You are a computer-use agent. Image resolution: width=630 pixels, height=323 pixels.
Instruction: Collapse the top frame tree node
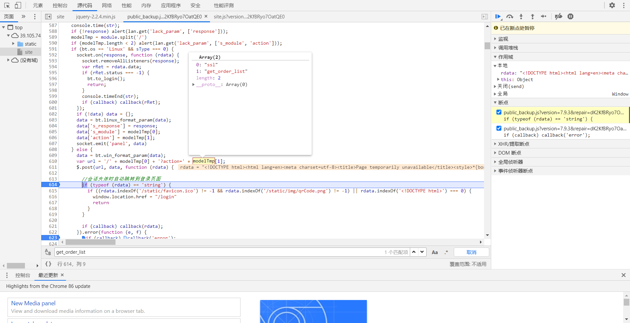[4, 28]
